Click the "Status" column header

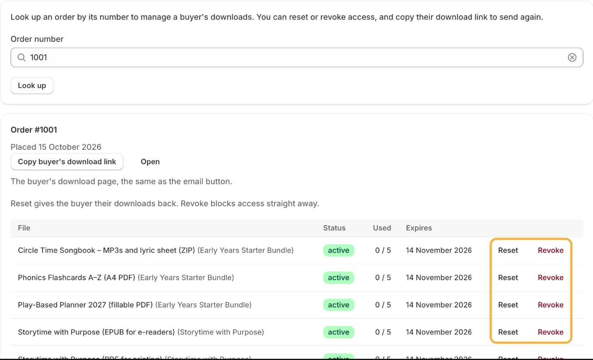[x=334, y=228]
